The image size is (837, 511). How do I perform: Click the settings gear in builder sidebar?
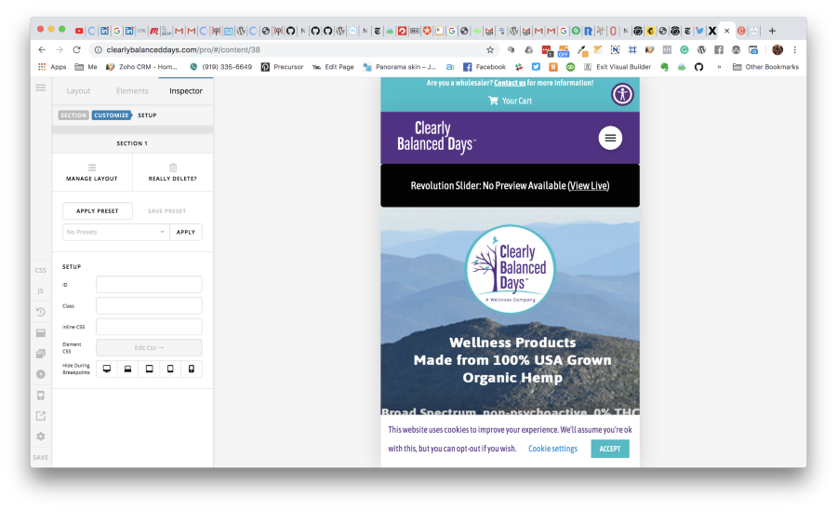[x=41, y=437]
